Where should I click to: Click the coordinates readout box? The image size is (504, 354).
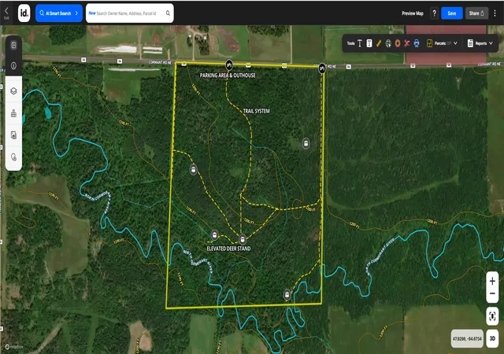point(467,338)
